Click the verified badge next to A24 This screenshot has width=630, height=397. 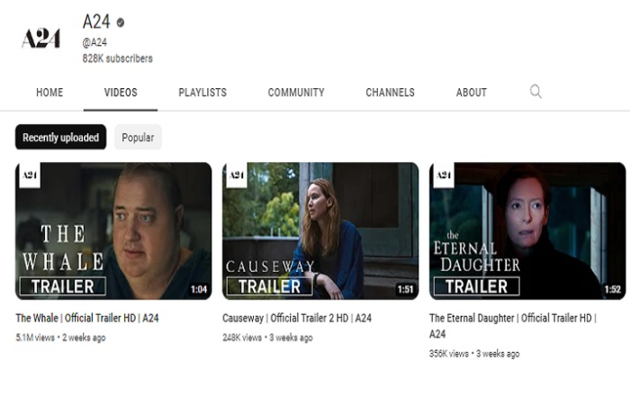[x=120, y=23]
